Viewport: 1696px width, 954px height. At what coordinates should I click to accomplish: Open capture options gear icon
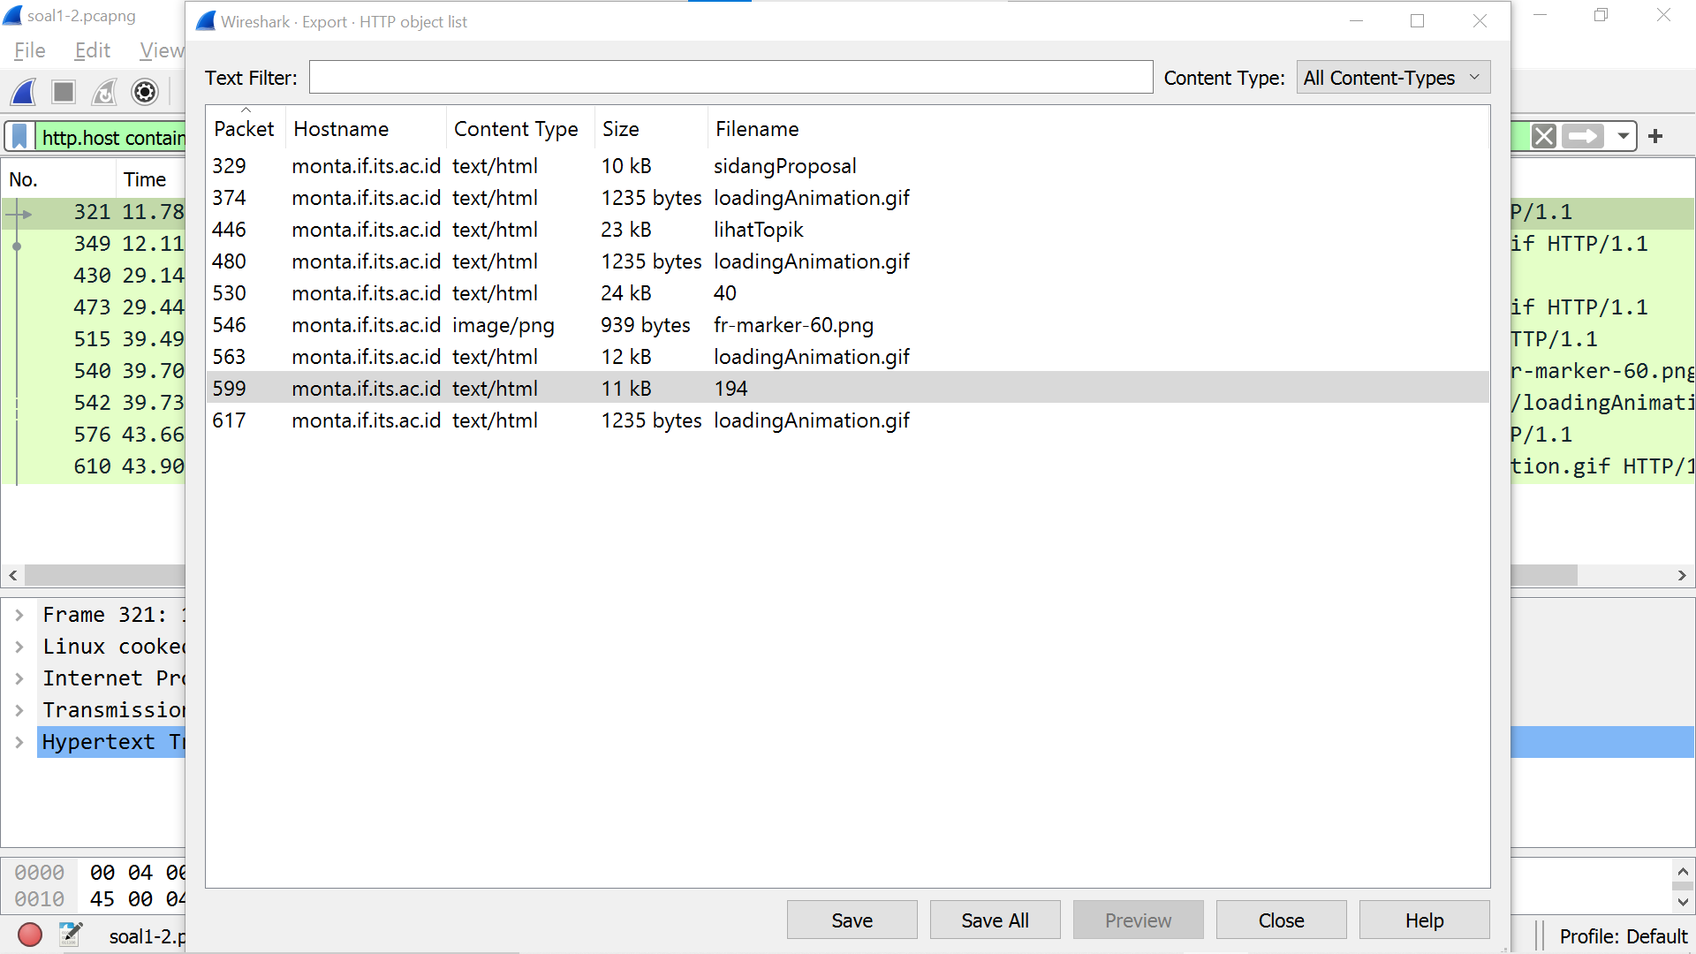(145, 92)
